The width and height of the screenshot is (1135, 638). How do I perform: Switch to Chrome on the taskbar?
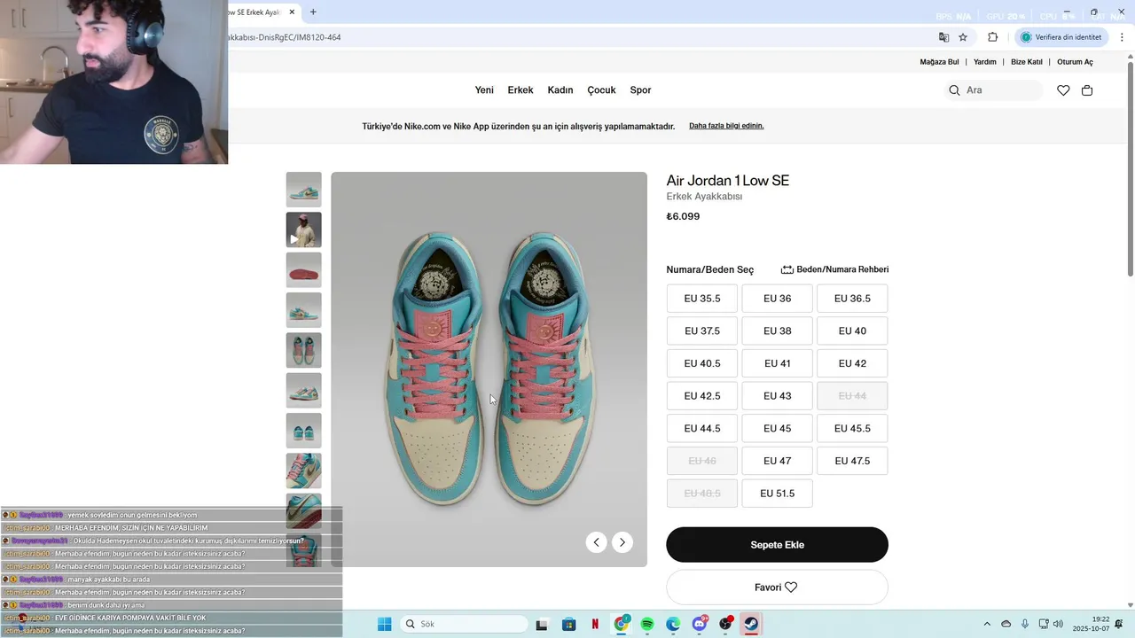[622, 624]
